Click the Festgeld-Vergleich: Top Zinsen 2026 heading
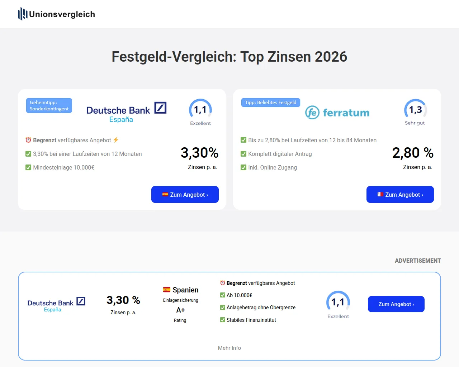 click(x=229, y=57)
